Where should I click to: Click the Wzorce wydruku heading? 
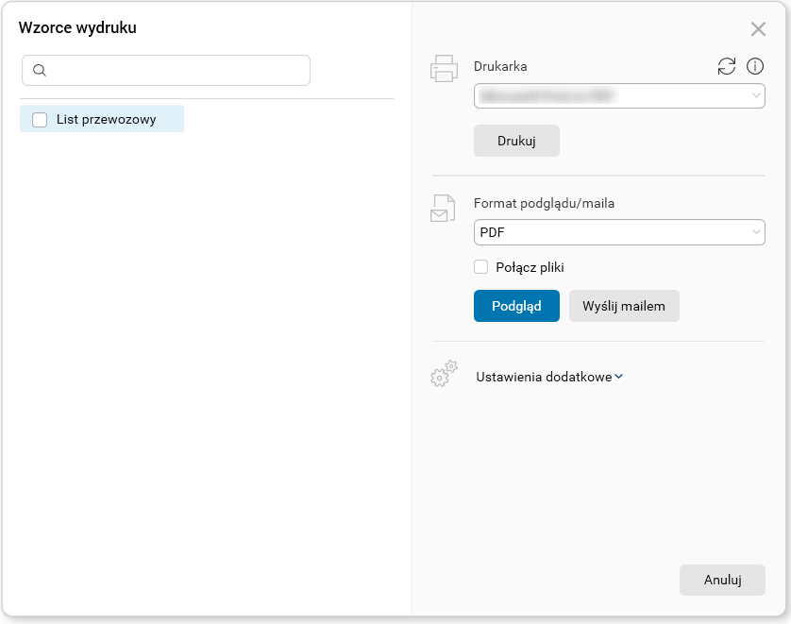[77, 28]
